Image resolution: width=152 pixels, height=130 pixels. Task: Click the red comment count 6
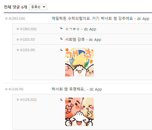point(22,7)
